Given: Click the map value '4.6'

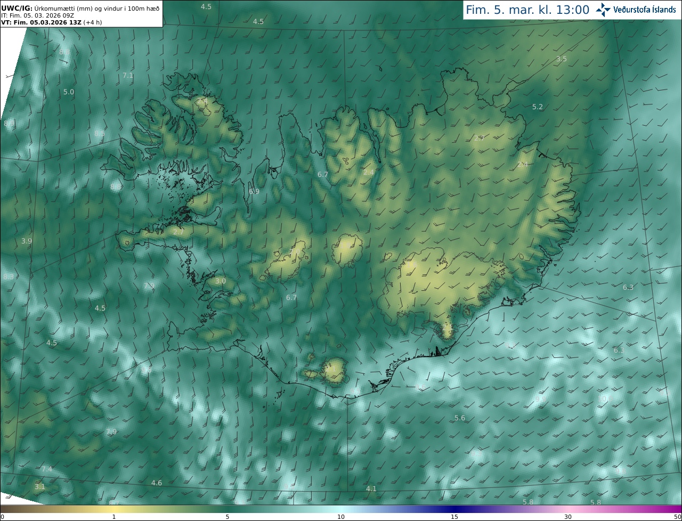Looking at the screenshot, I should [157, 483].
